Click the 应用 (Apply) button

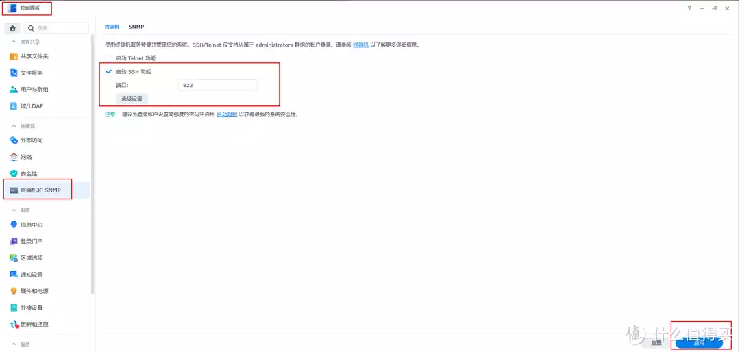tap(698, 343)
